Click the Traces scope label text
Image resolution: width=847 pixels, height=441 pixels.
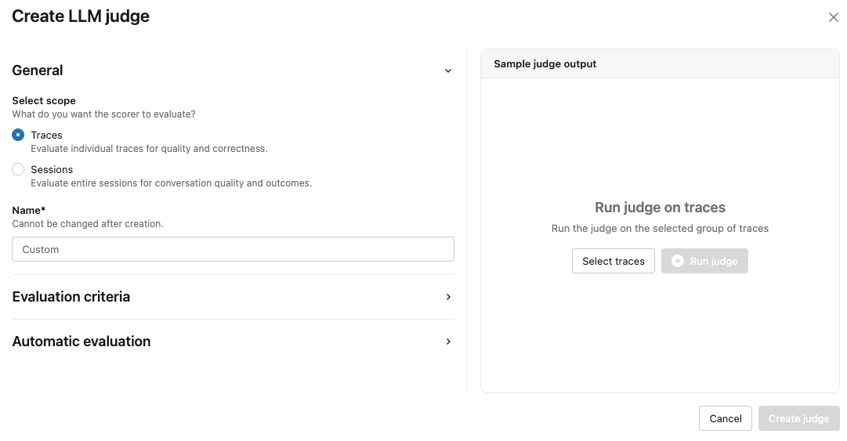tap(46, 135)
